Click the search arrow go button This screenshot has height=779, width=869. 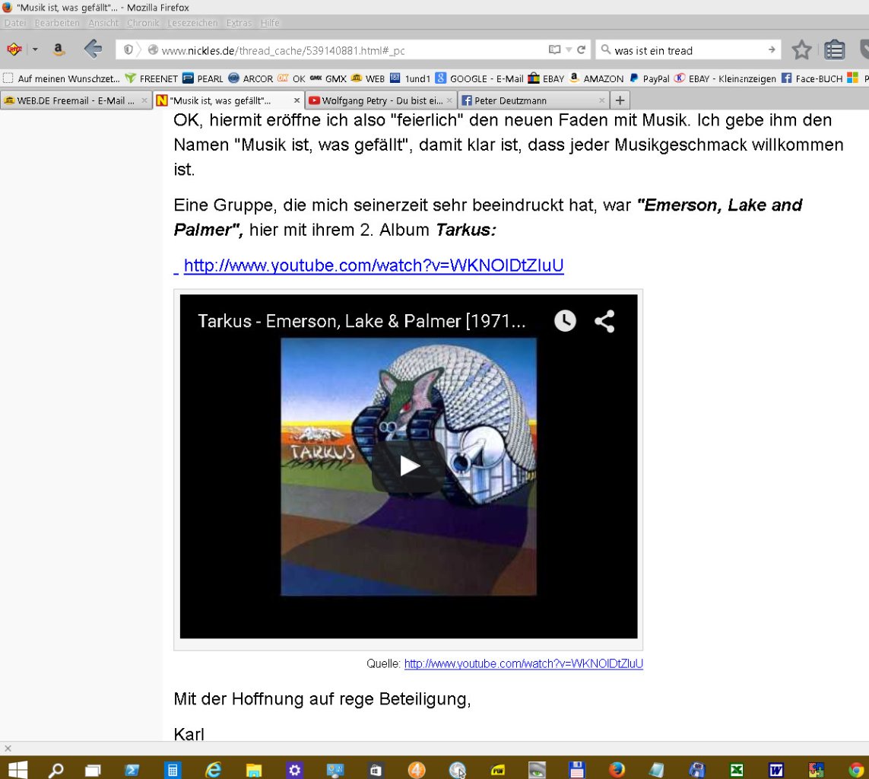click(x=772, y=50)
